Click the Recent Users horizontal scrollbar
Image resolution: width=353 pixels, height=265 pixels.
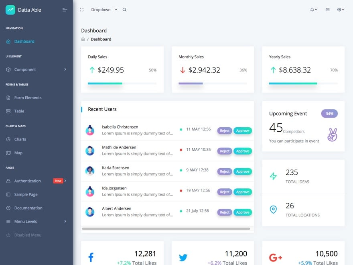point(166,229)
